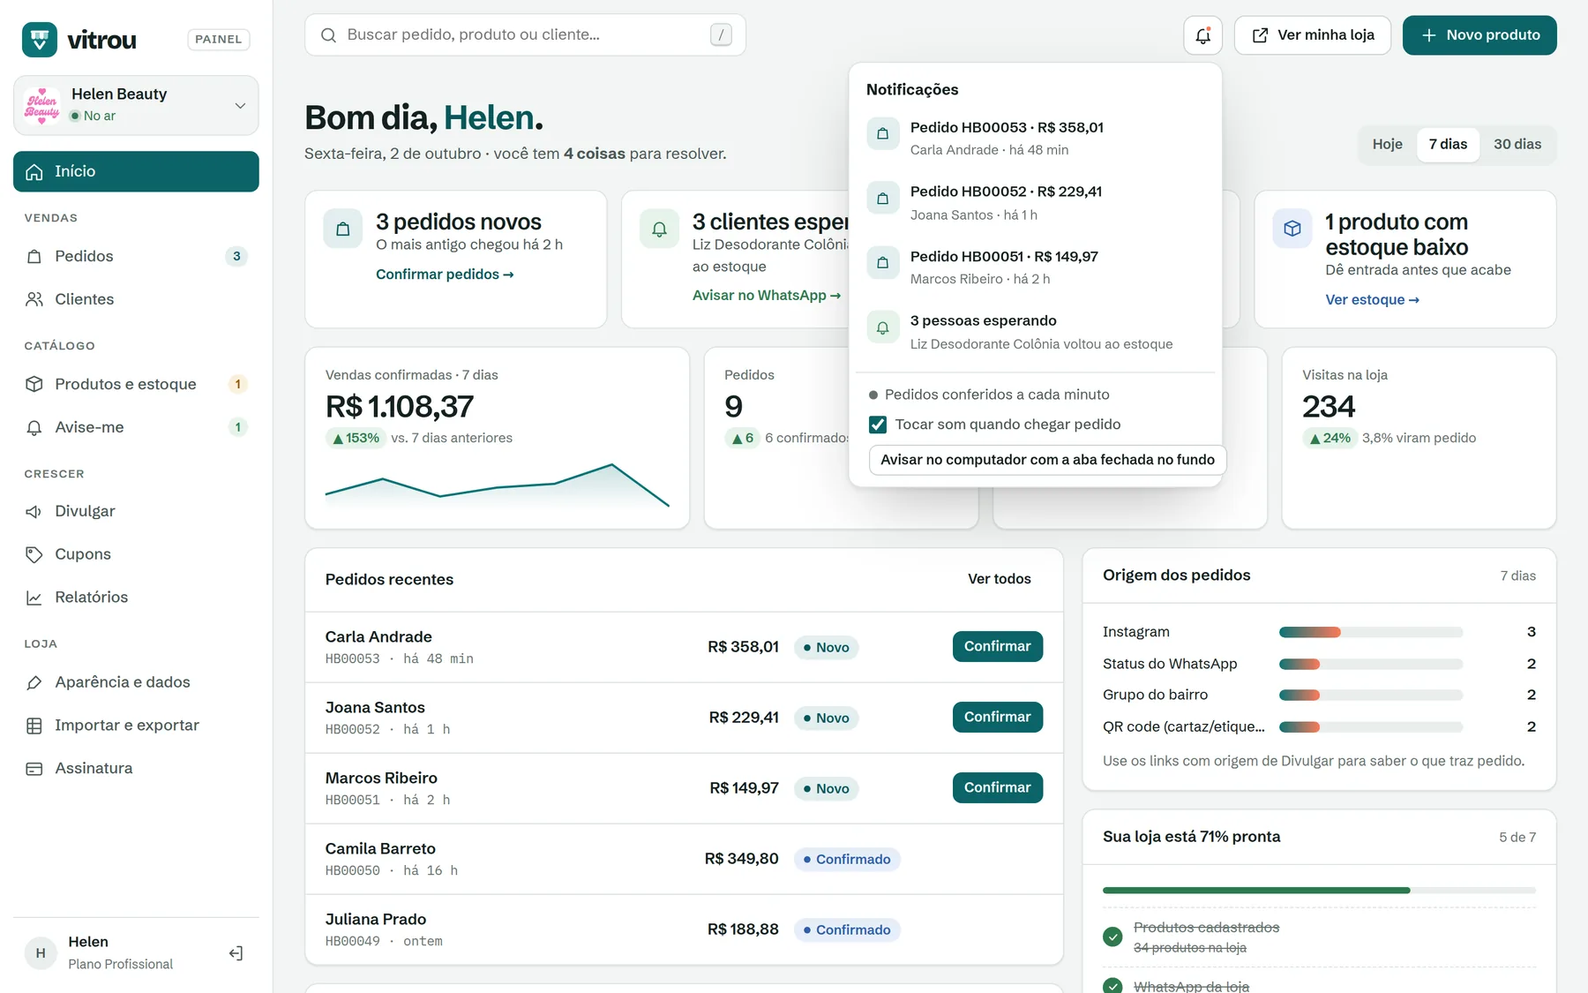Select the 7 dias period tab
Viewport: 1588px width, 993px height.
(1448, 145)
